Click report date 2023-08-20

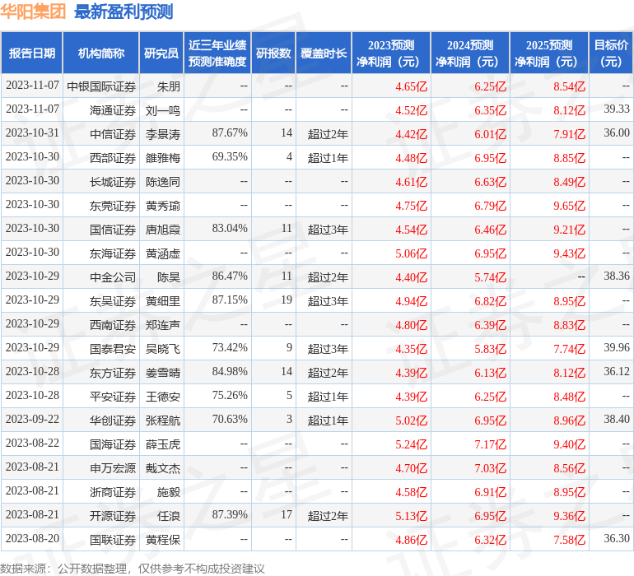point(32,538)
